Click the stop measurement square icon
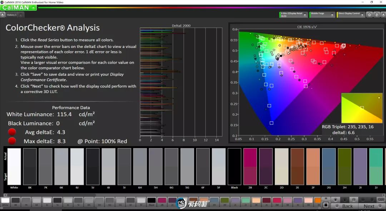Screen dimensions: 386x211 [326, 205]
